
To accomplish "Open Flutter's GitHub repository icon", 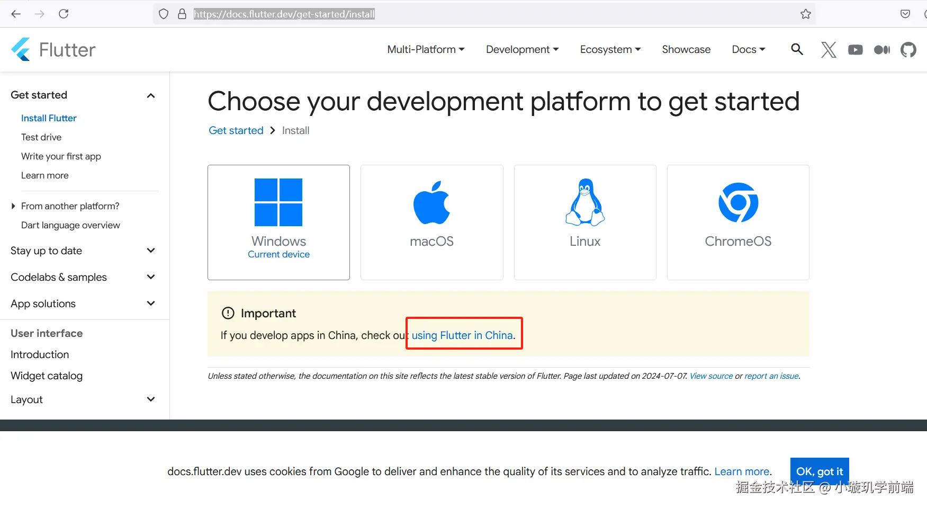I will point(908,50).
